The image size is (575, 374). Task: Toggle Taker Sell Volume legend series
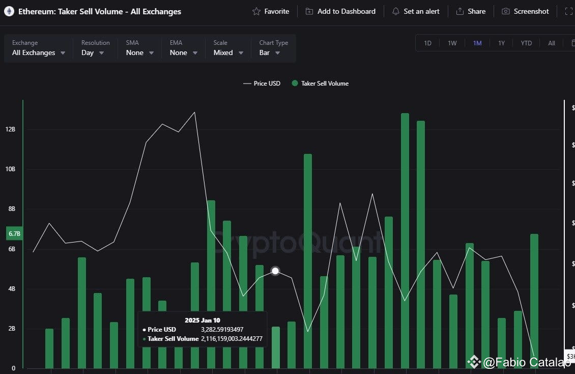coord(320,84)
